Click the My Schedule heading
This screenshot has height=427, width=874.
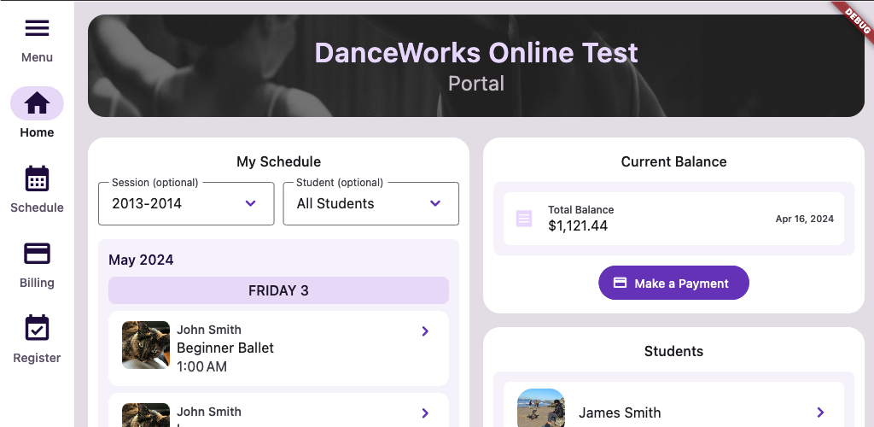pyautogui.click(x=279, y=161)
